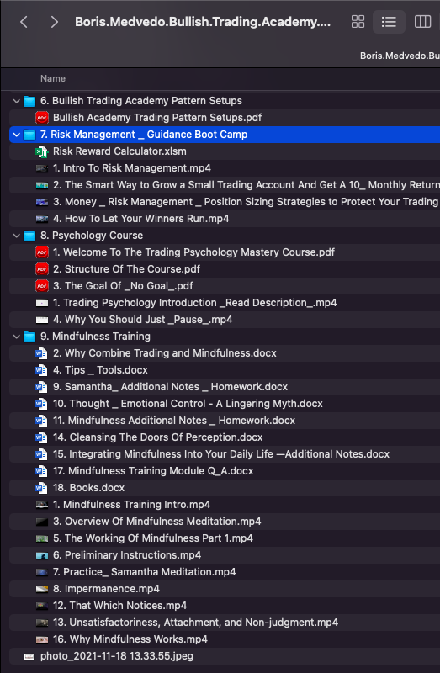Select 7. Practice_ Samantha Meditation.mp4
This screenshot has height=673, width=440.
click(144, 572)
